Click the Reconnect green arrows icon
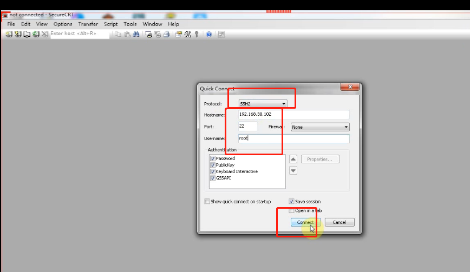Image resolution: width=470 pixels, height=272 pixels. (x=36, y=34)
